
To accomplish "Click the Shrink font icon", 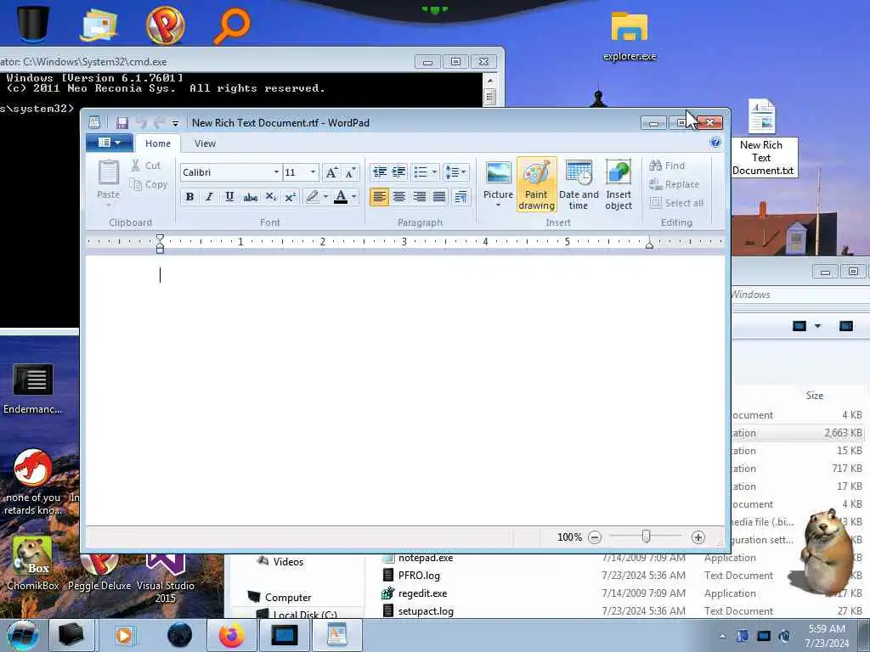I will 350,172.
